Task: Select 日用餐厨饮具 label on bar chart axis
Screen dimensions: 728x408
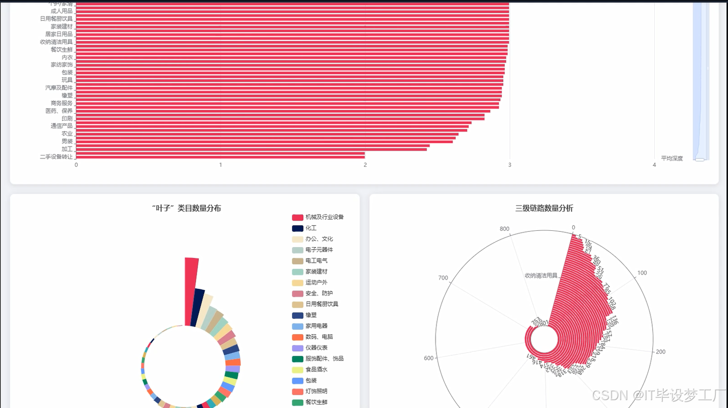Action: 56,19
